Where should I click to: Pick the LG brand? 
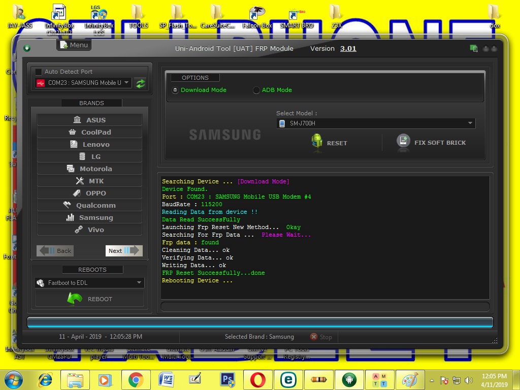[89, 156]
